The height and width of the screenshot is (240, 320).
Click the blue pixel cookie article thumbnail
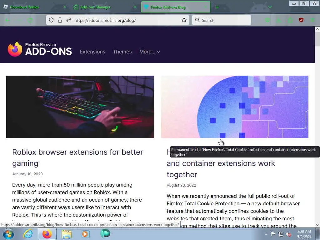coord(234,107)
